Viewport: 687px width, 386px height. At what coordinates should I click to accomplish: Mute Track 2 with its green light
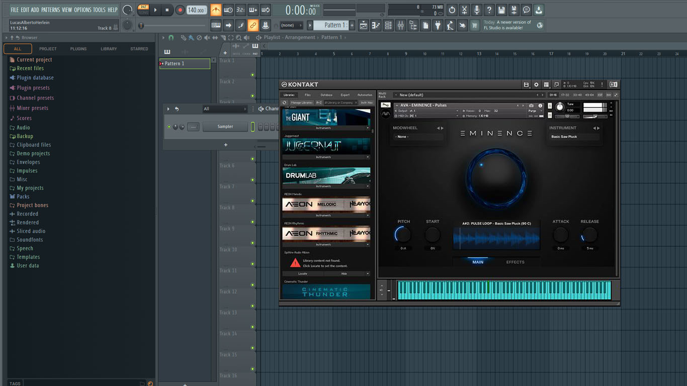[252, 96]
